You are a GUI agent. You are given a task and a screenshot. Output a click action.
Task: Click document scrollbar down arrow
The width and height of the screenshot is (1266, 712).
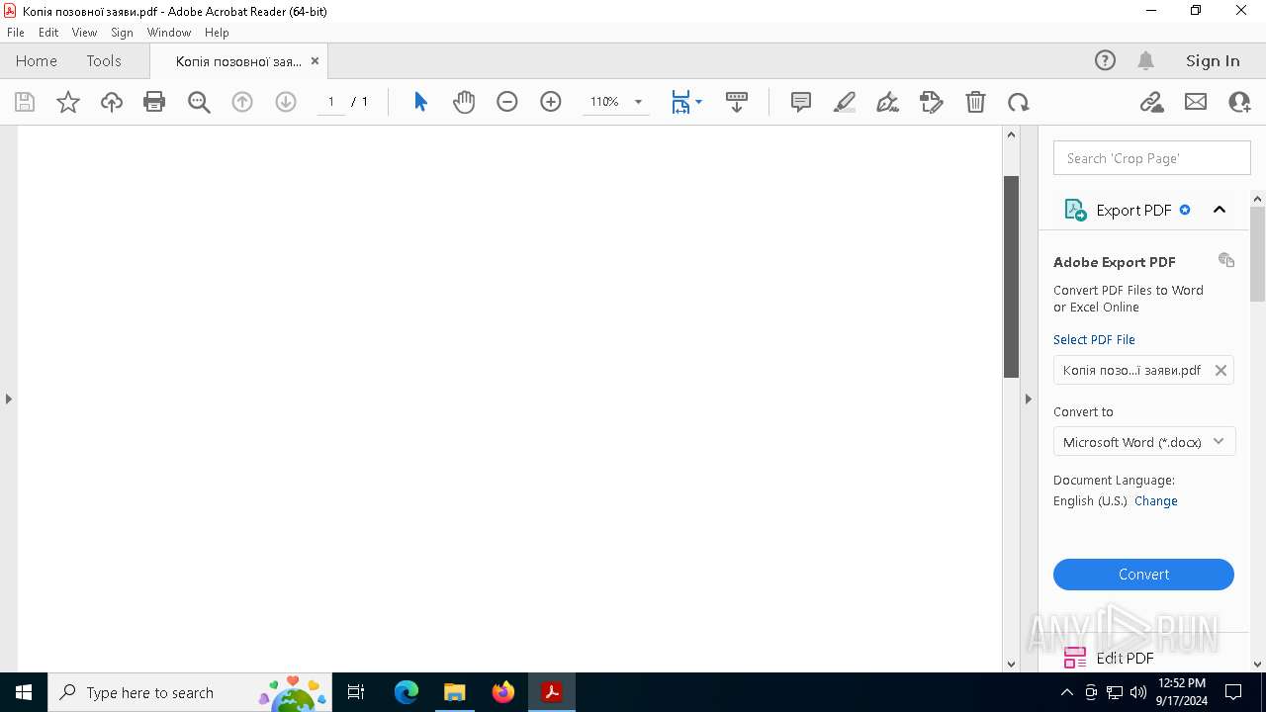tap(1011, 664)
